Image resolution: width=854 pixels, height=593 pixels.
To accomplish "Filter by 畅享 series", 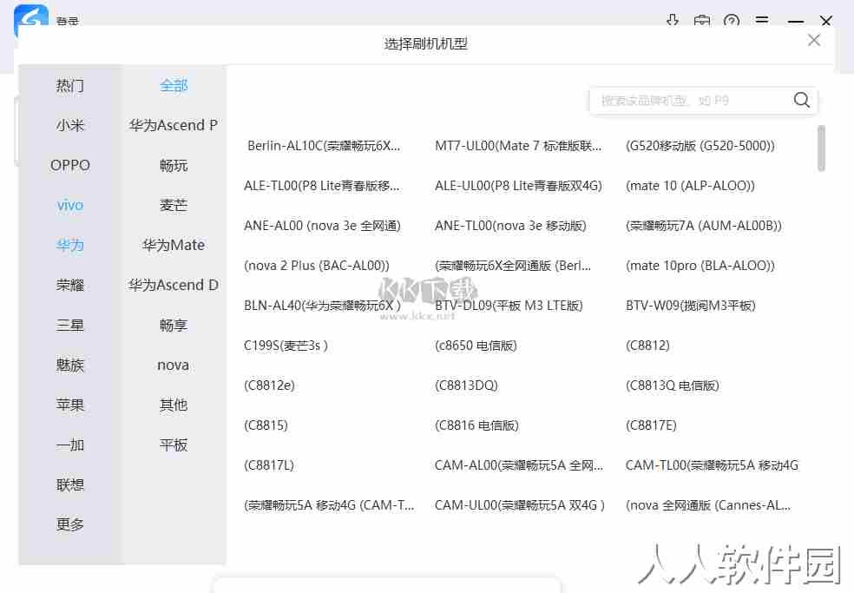I will coord(174,326).
